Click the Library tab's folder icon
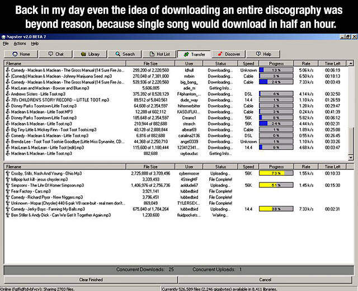358x291 pixels. [83, 54]
